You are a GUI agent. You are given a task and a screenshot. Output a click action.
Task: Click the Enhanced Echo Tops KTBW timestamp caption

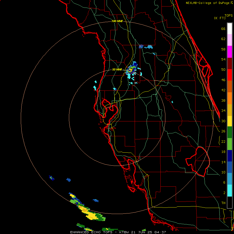click(x=118, y=232)
